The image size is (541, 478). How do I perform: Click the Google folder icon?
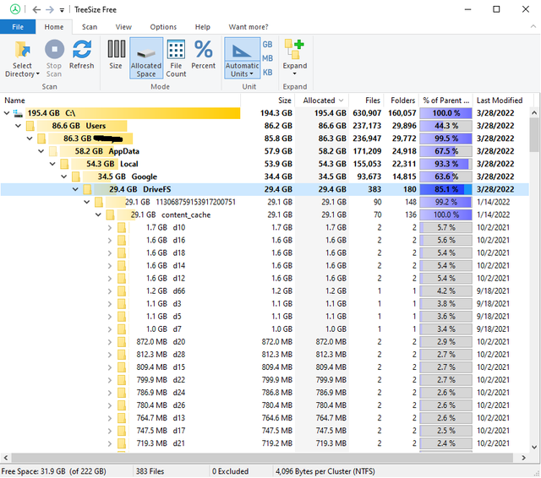coord(76,177)
